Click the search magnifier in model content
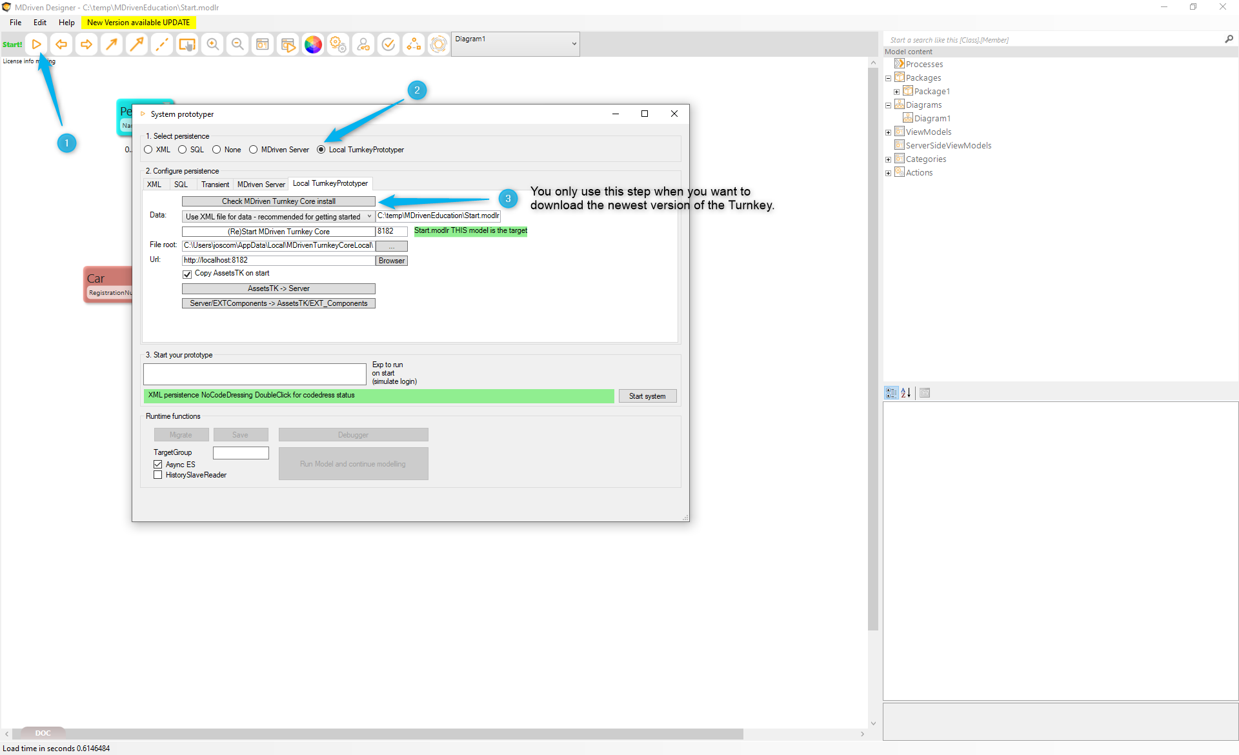Image resolution: width=1239 pixels, height=755 pixels. tap(1229, 39)
